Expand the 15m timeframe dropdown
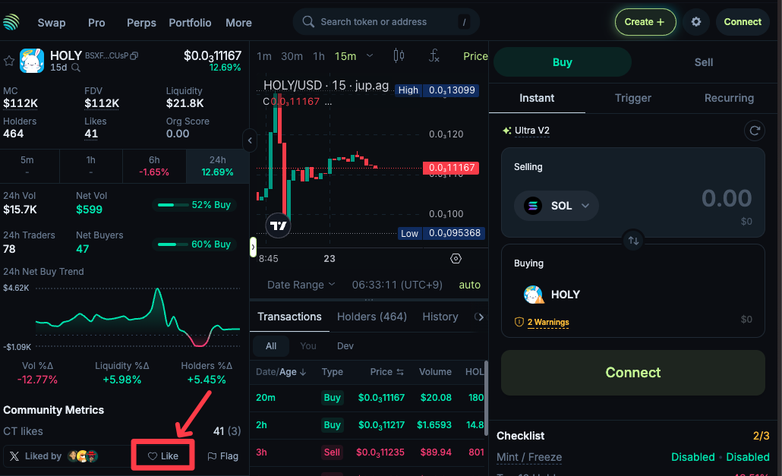The height and width of the screenshot is (476, 782). (370, 56)
